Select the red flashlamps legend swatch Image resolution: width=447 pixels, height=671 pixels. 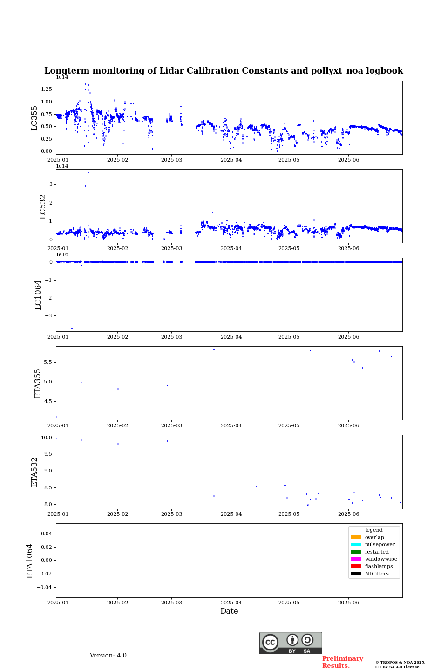pyautogui.click(x=356, y=566)
